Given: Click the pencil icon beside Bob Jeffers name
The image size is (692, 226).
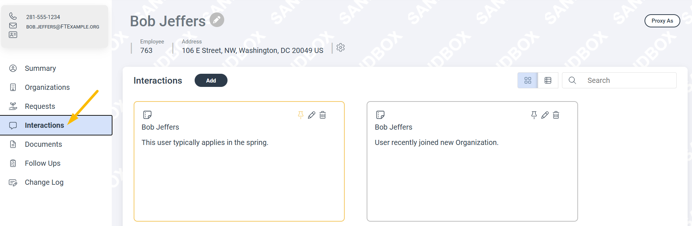Looking at the screenshot, I should click(217, 20).
